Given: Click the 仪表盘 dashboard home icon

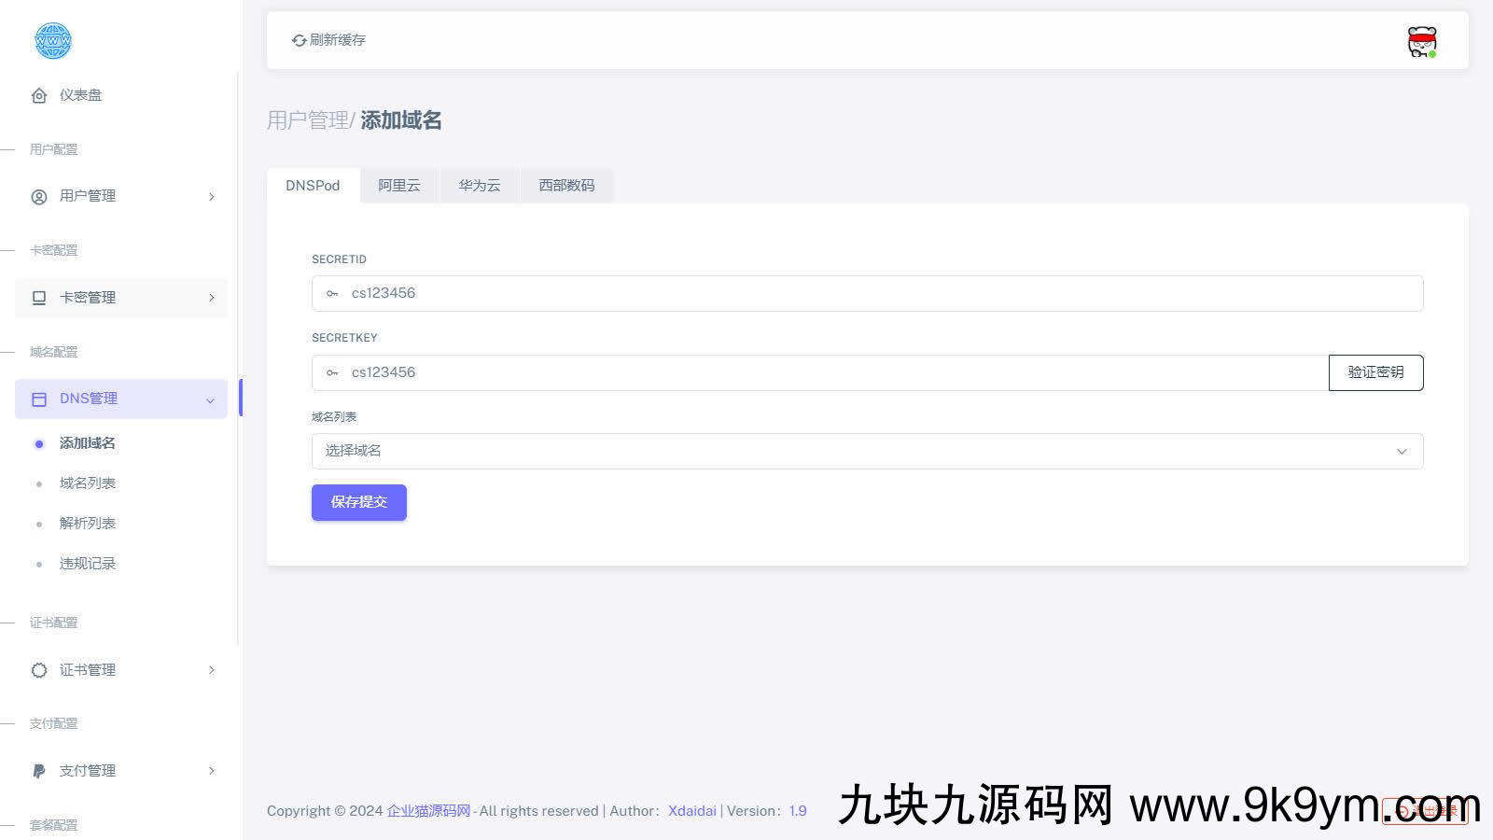Looking at the screenshot, I should click(x=39, y=95).
